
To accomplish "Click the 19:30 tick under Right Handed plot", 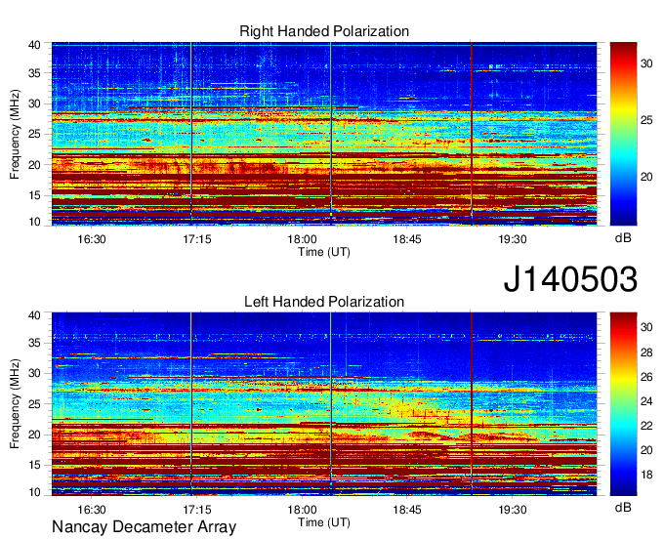I will (x=513, y=239).
